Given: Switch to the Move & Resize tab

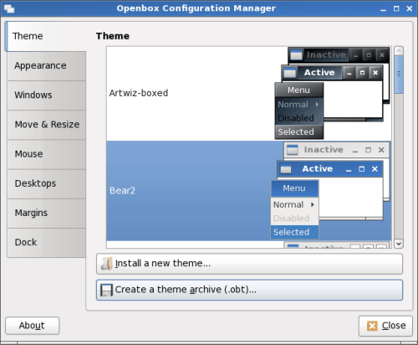Looking at the screenshot, I should pyautogui.click(x=46, y=125).
